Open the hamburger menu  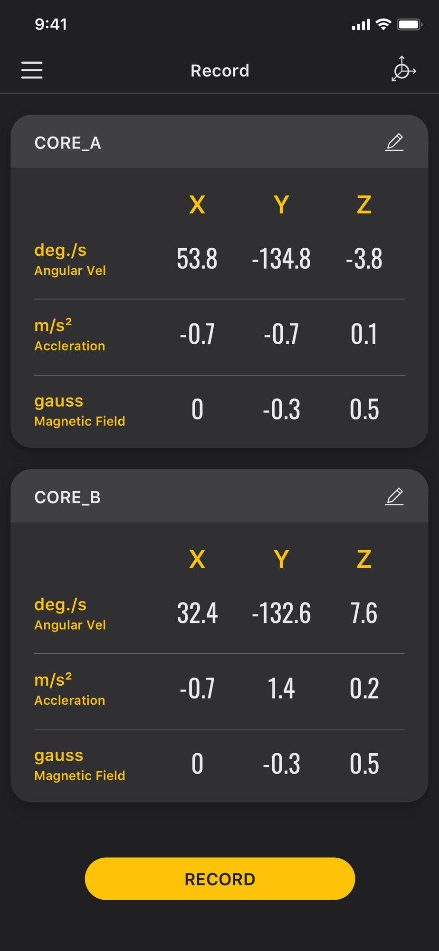32,70
